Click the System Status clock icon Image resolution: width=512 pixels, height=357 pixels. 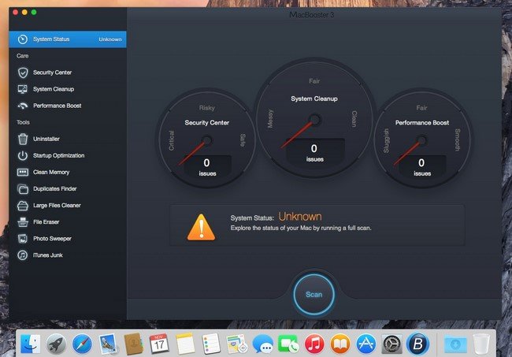click(x=23, y=39)
